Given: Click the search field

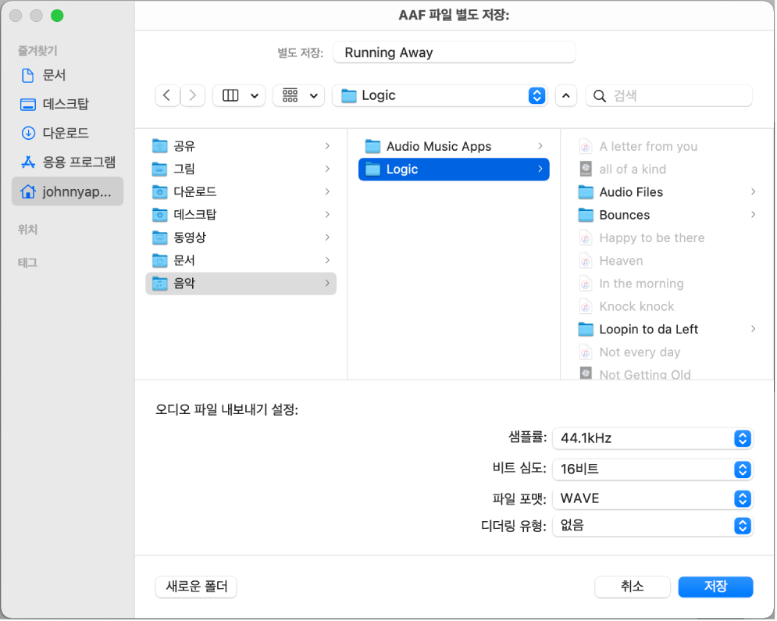Looking at the screenshot, I should (669, 95).
